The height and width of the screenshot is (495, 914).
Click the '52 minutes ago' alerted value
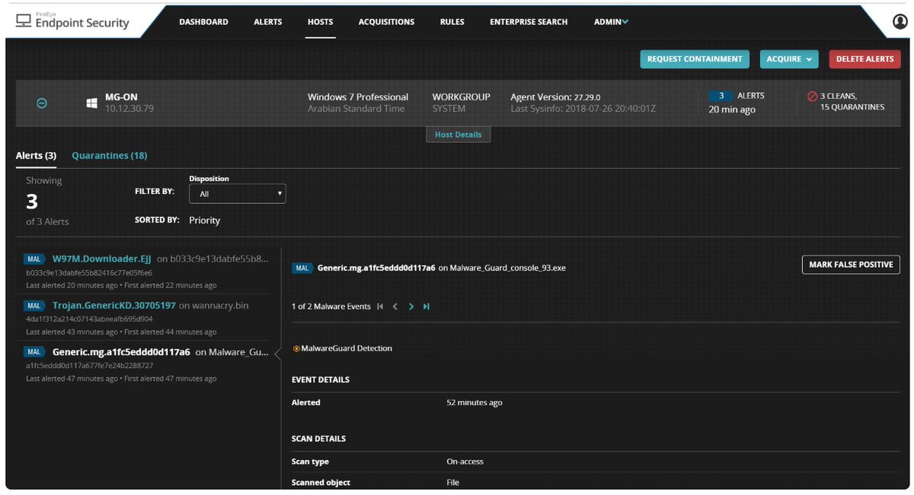coord(475,403)
